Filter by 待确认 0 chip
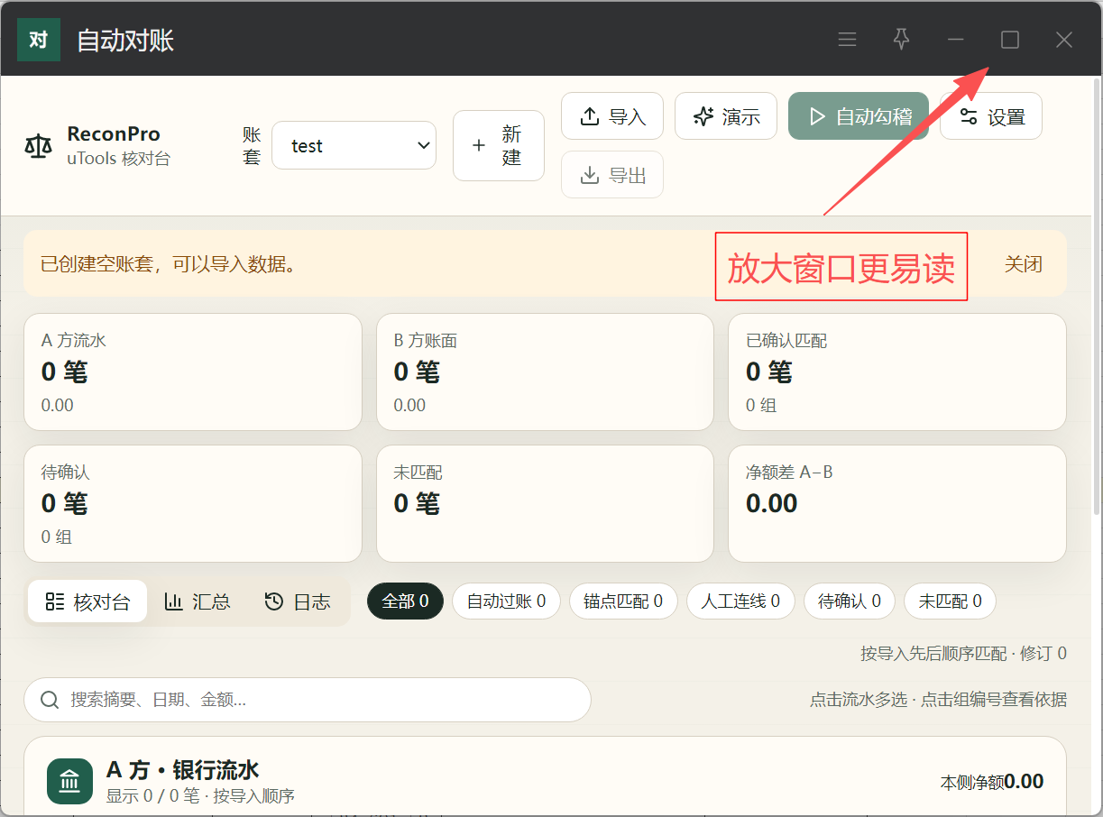This screenshot has height=817, width=1103. coord(850,601)
